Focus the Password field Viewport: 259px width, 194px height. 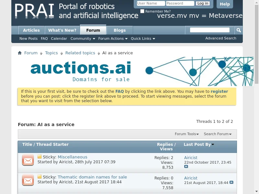180,3
